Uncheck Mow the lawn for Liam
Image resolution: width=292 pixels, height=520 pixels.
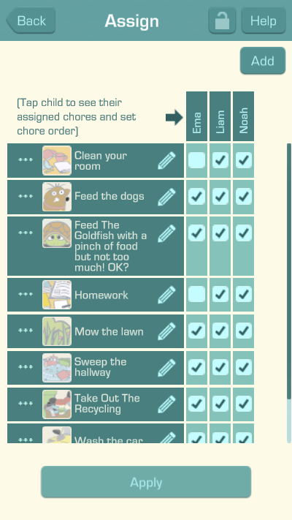pos(220,331)
